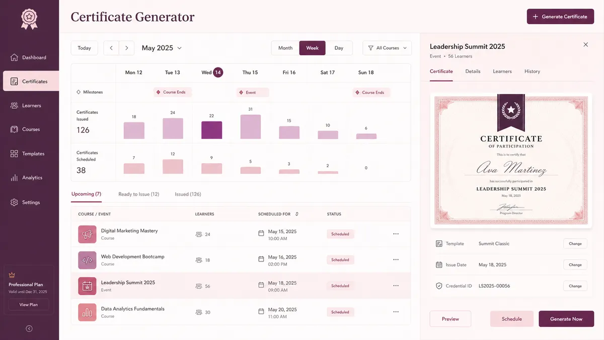Click Web Development Bootcamp code icon

[87, 260]
